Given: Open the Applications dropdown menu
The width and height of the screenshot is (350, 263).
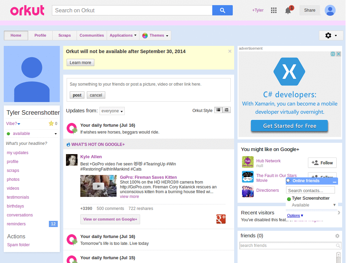Looking at the screenshot, I should click(123, 35).
